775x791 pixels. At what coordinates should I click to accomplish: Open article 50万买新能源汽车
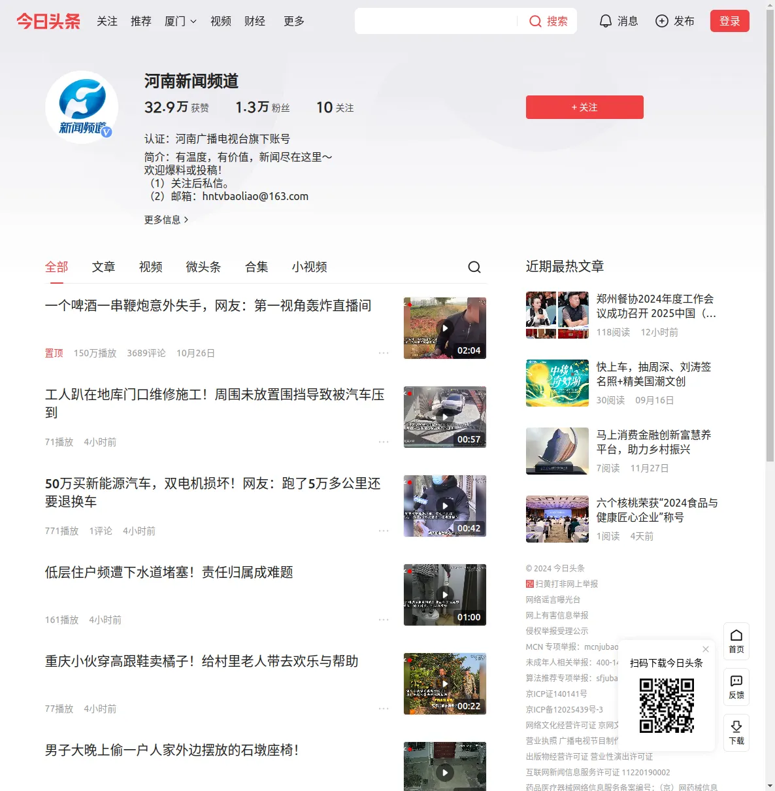(x=213, y=492)
